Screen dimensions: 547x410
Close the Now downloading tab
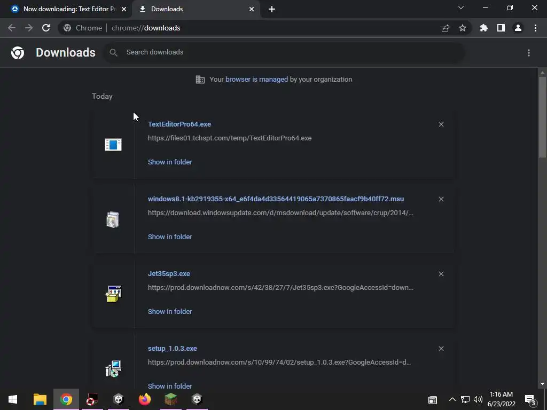coord(124,10)
